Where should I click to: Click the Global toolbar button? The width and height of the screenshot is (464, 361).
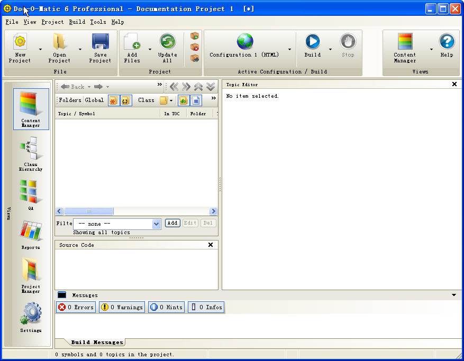point(94,100)
